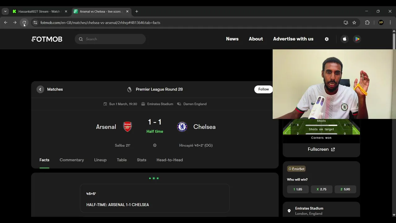This screenshot has height=223, width=396.
Task: Click the carousel pagination dots
Action: [x=154, y=178]
